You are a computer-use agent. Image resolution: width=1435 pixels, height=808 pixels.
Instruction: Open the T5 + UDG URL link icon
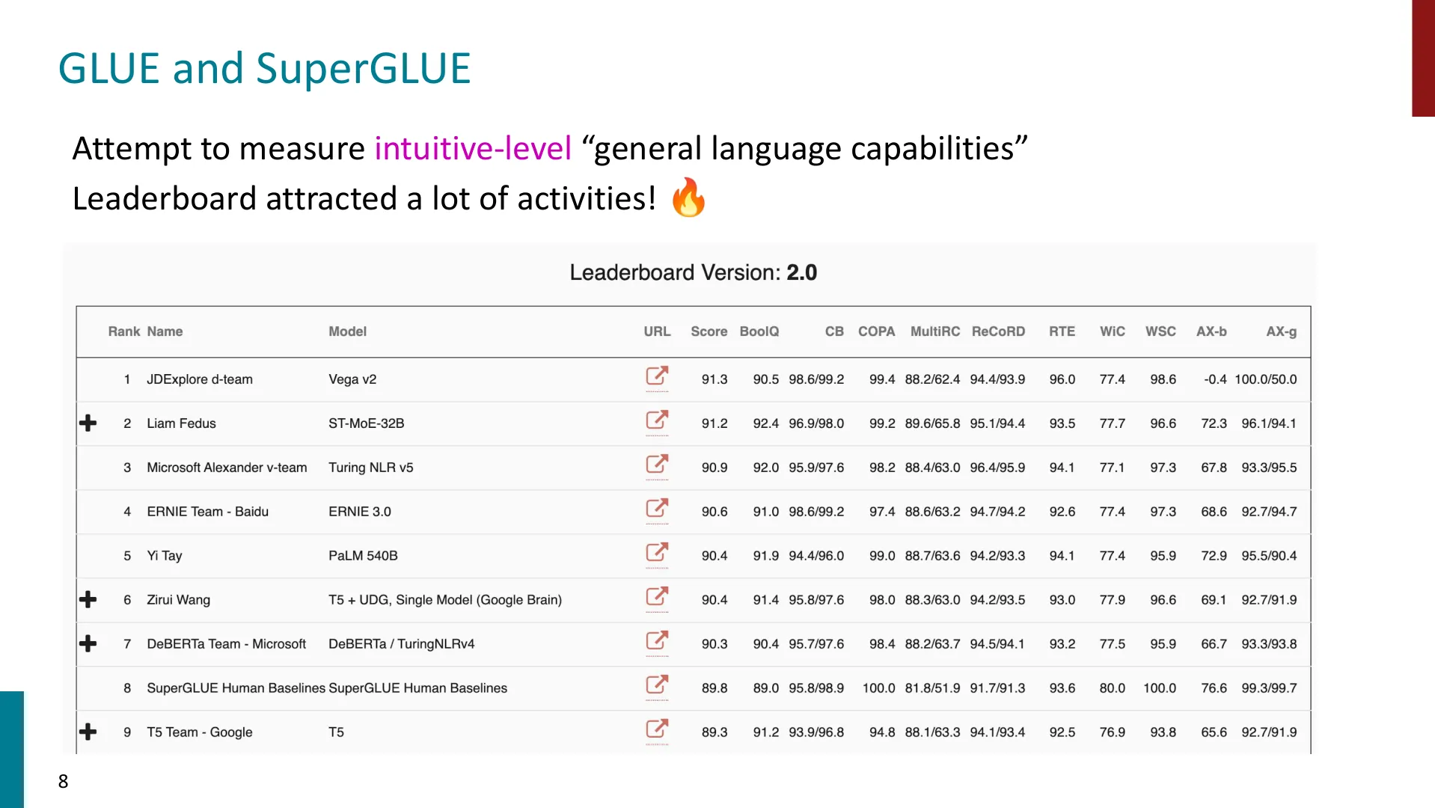(x=657, y=597)
